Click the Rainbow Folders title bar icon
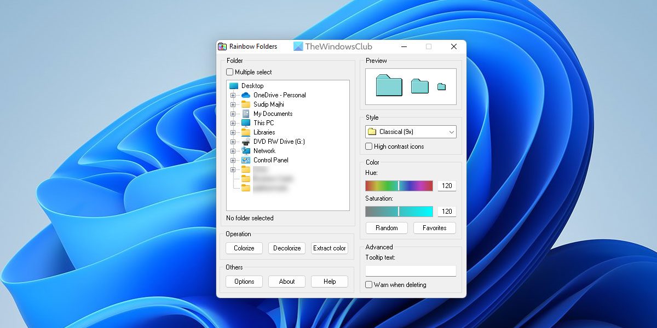 click(222, 46)
